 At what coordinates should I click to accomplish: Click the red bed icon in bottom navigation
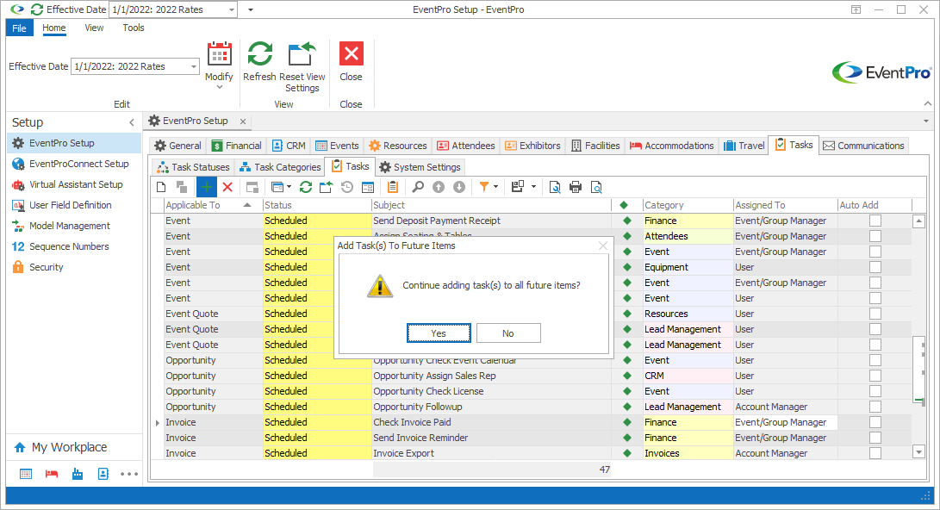pos(52,474)
